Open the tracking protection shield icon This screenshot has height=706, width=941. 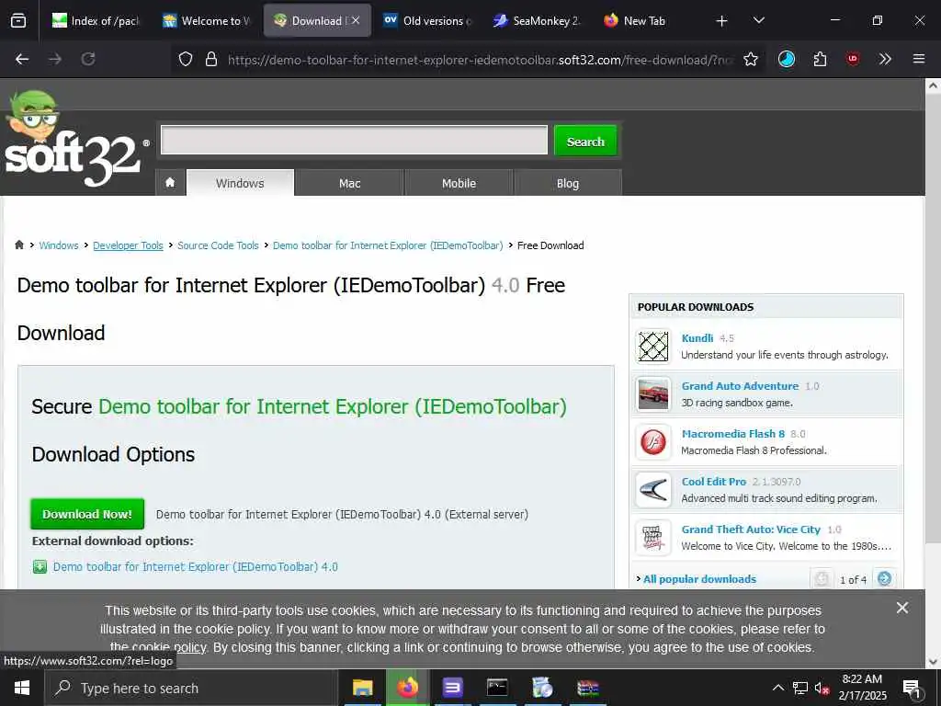click(186, 59)
